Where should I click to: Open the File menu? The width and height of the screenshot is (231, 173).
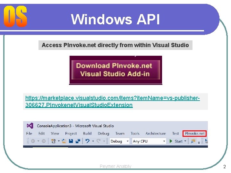coord(29,133)
